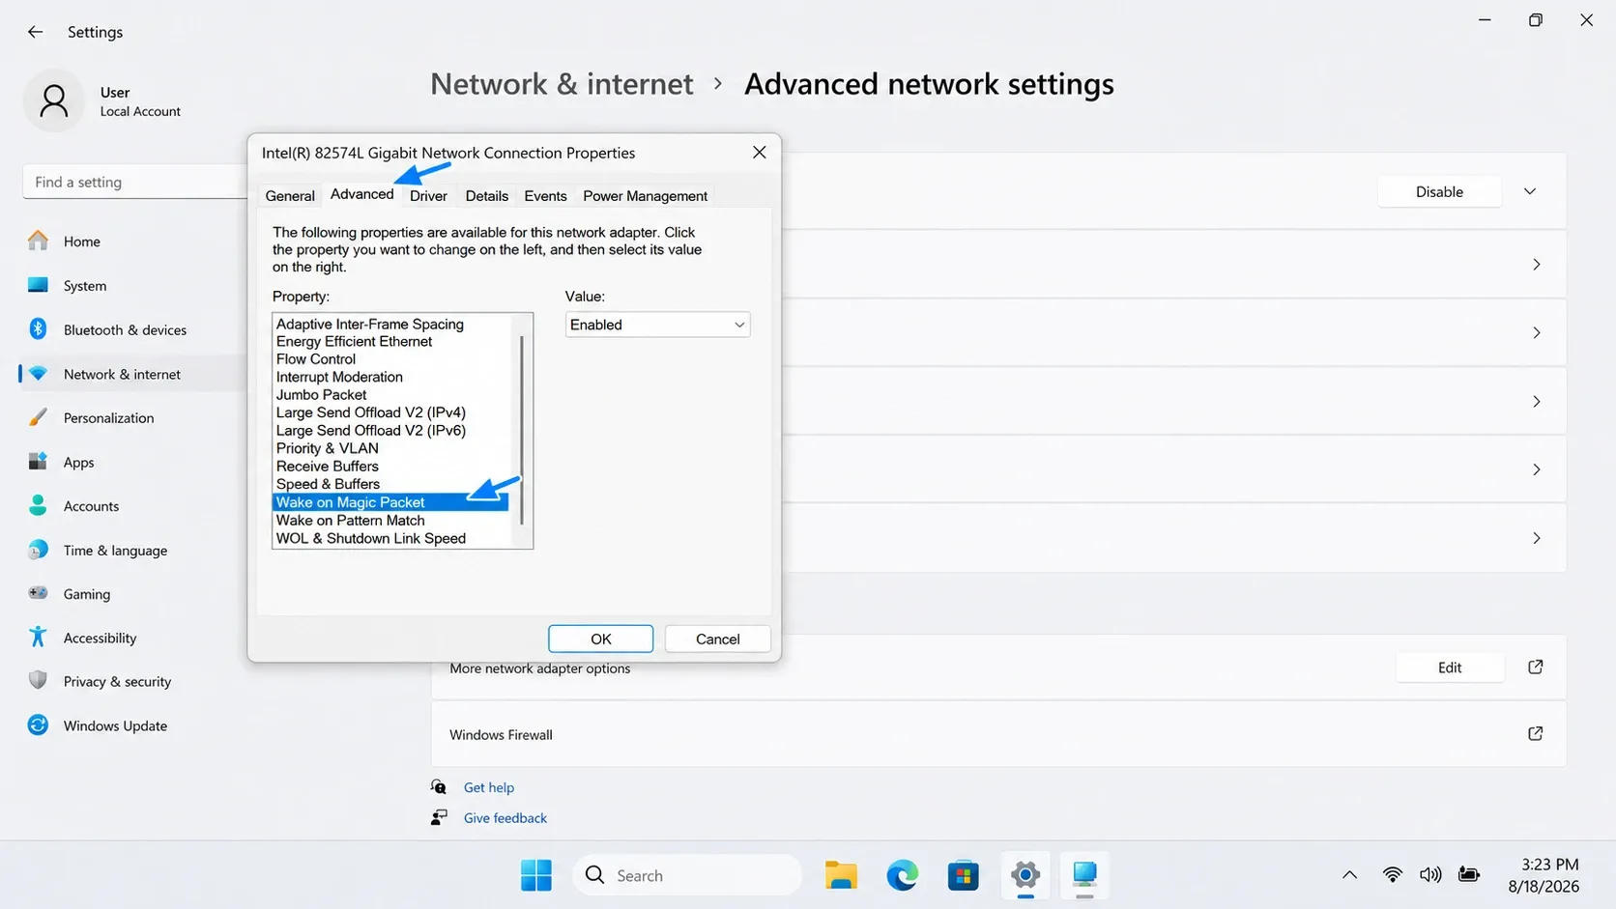Open Microsoft Store taskbar icon
This screenshot has height=909, width=1616.
tap(963, 875)
